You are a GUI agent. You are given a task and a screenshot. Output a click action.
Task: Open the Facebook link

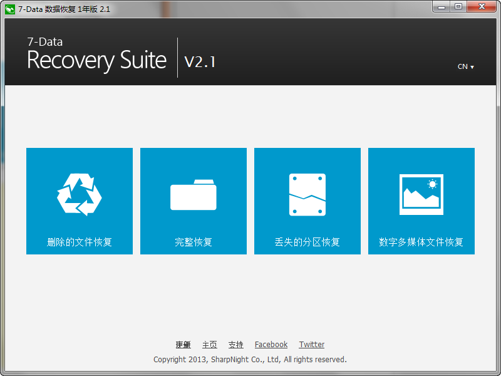[x=271, y=344]
